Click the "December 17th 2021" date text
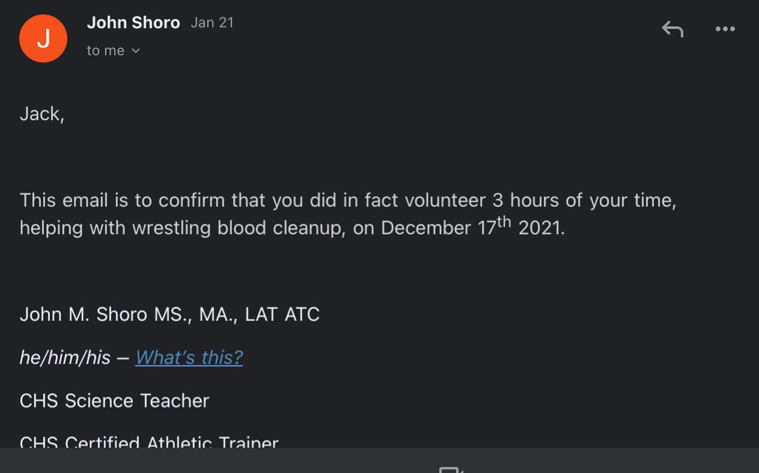 (472, 228)
